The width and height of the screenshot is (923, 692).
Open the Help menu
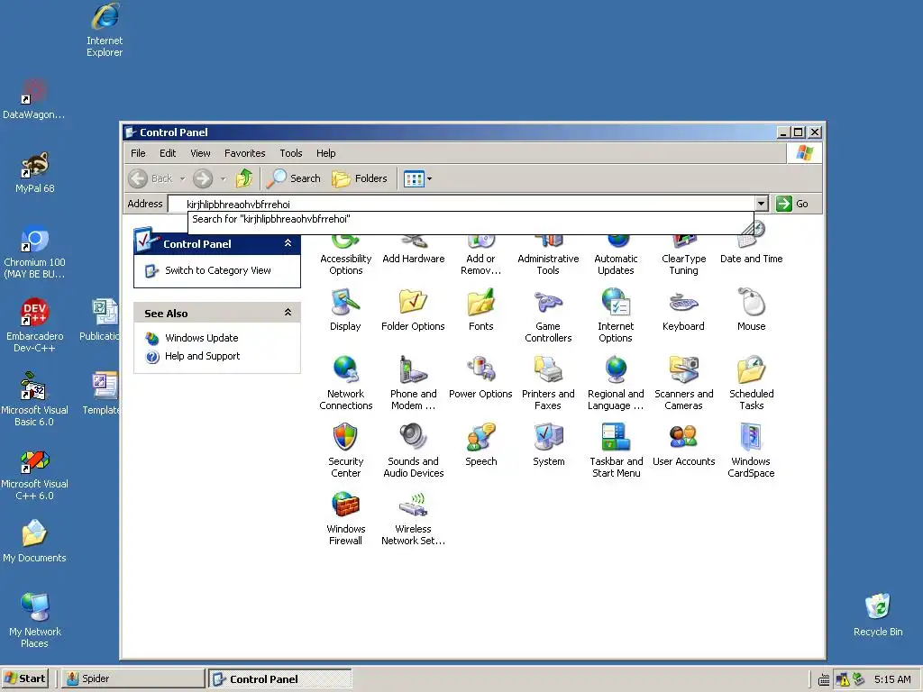pyautogui.click(x=325, y=153)
